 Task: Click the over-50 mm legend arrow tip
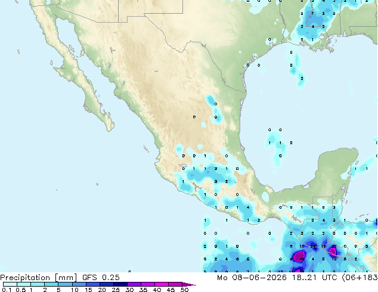click(189, 284)
